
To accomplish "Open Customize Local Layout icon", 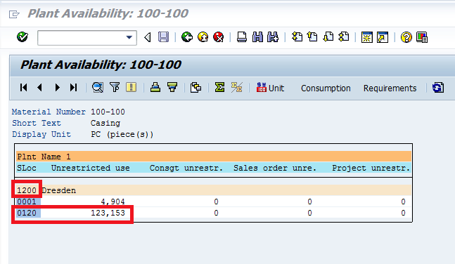I will click(x=422, y=37).
